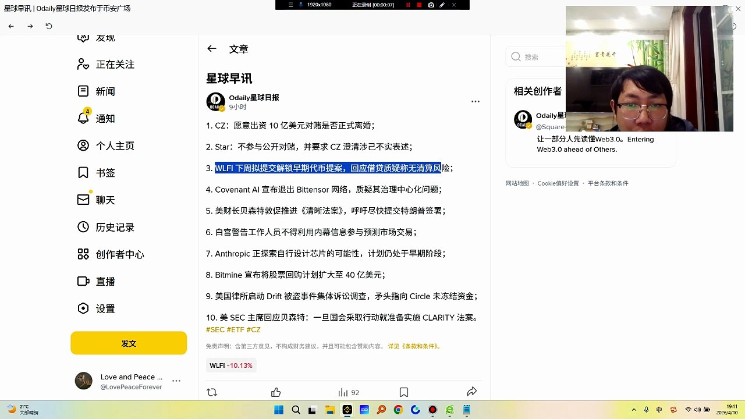
Task: Open the recorder pencil annotation tool
Action: (x=442, y=5)
